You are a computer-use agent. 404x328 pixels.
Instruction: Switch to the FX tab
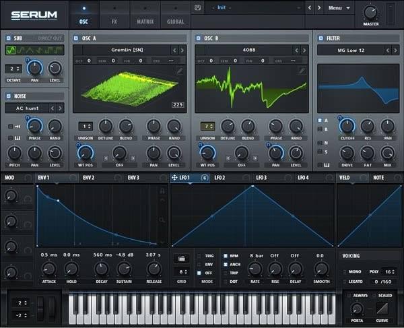[114, 15]
